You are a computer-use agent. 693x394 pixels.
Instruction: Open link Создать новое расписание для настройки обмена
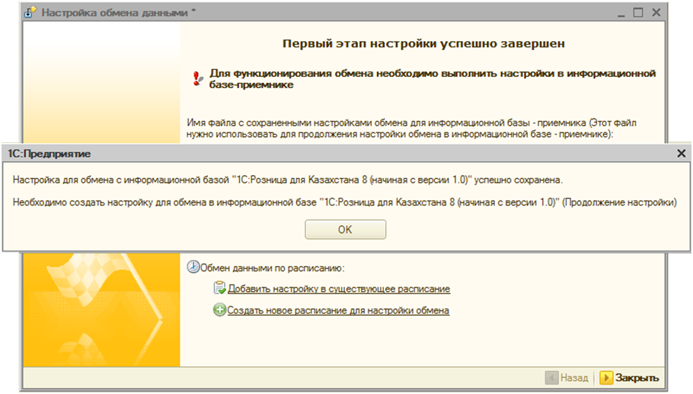coord(338,310)
